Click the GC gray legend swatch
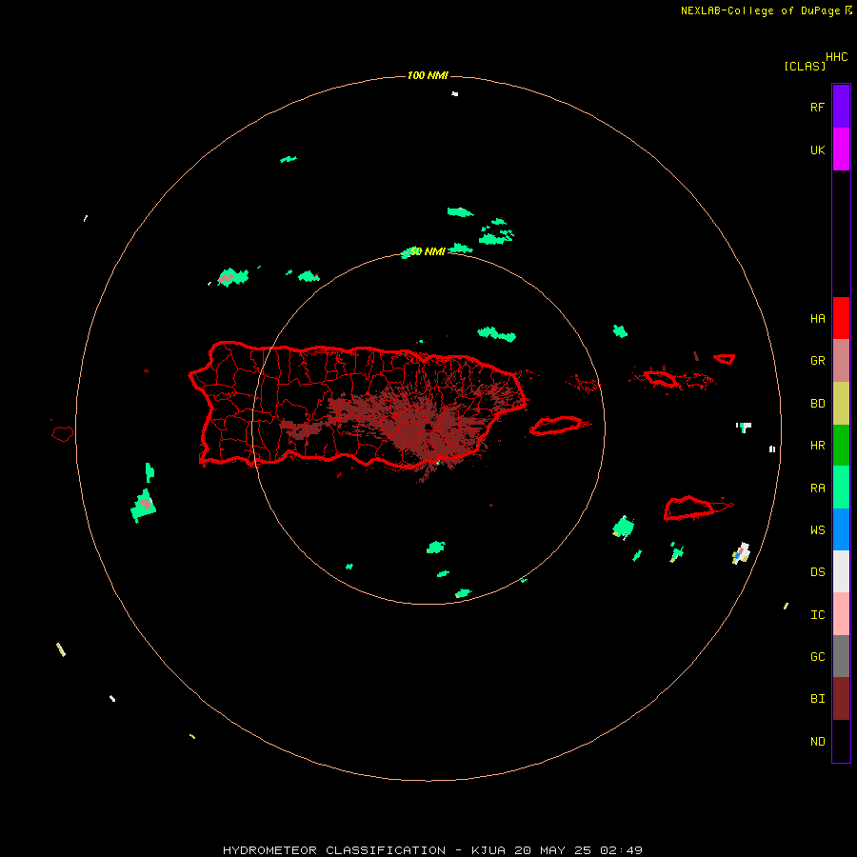This screenshot has width=857, height=857. click(x=841, y=656)
